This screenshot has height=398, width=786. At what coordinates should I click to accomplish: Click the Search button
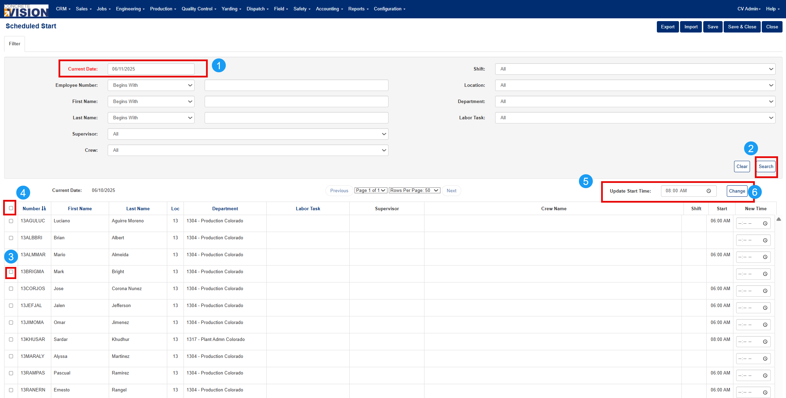coord(766,166)
